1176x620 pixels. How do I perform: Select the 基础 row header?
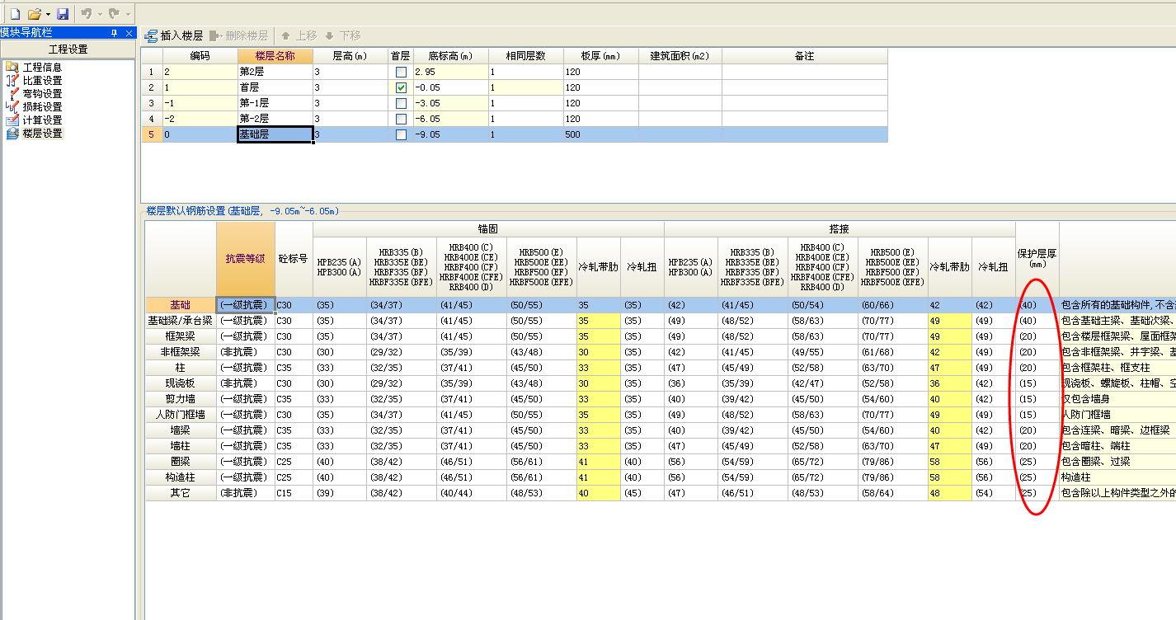point(181,305)
